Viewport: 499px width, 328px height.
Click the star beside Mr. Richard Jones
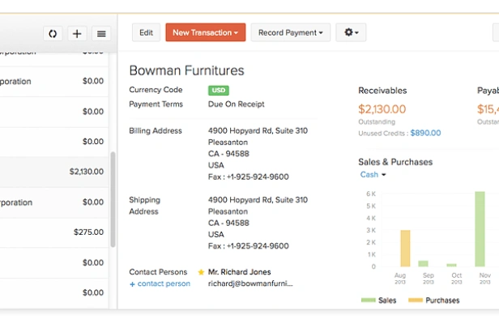click(201, 272)
